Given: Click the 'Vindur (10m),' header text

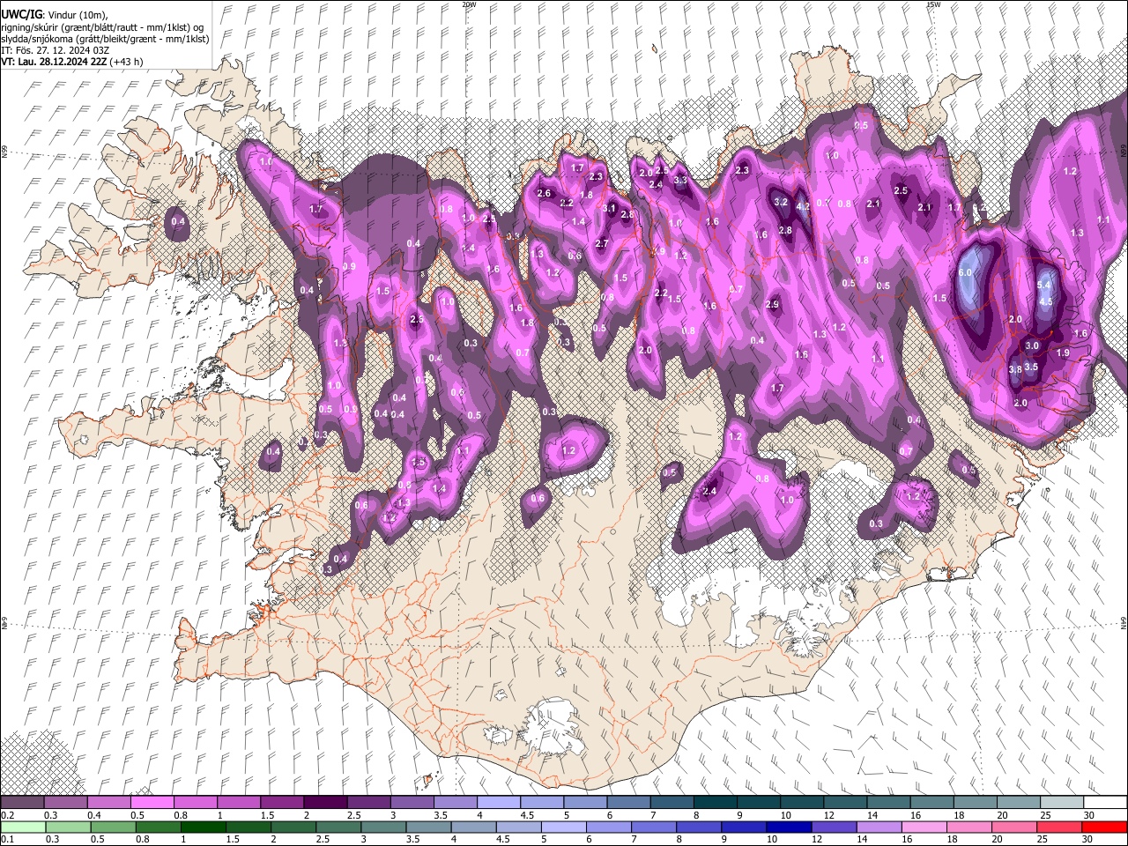Looking at the screenshot, I should (x=78, y=16).
